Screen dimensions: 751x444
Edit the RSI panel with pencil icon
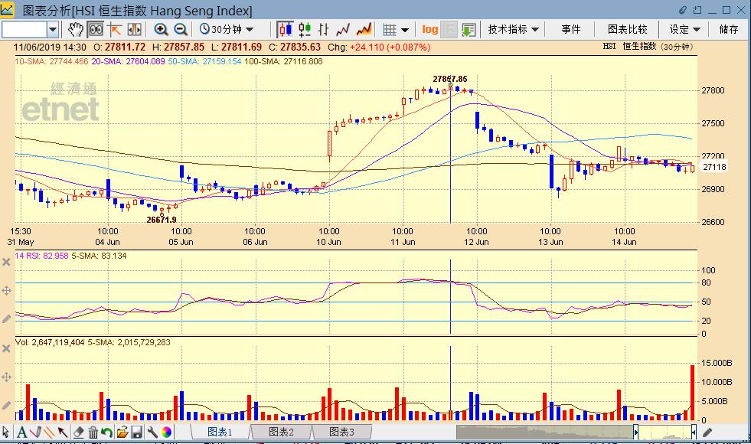click(x=6, y=318)
